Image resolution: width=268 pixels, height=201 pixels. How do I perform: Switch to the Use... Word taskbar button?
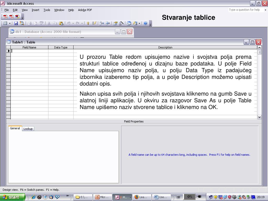point(161,197)
